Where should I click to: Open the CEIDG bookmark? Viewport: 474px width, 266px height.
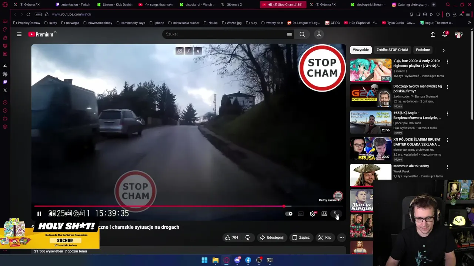pyautogui.click(x=333, y=23)
